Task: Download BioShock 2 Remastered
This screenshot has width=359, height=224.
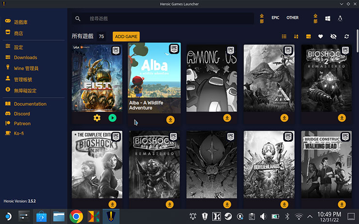Action: (342, 118)
